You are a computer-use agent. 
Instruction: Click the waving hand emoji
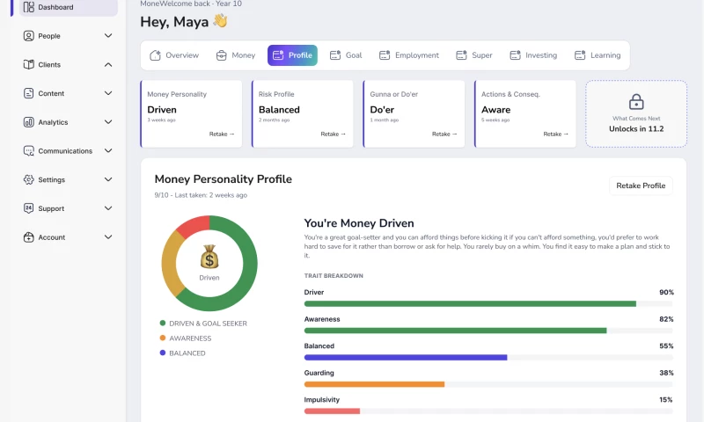pyautogui.click(x=221, y=20)
